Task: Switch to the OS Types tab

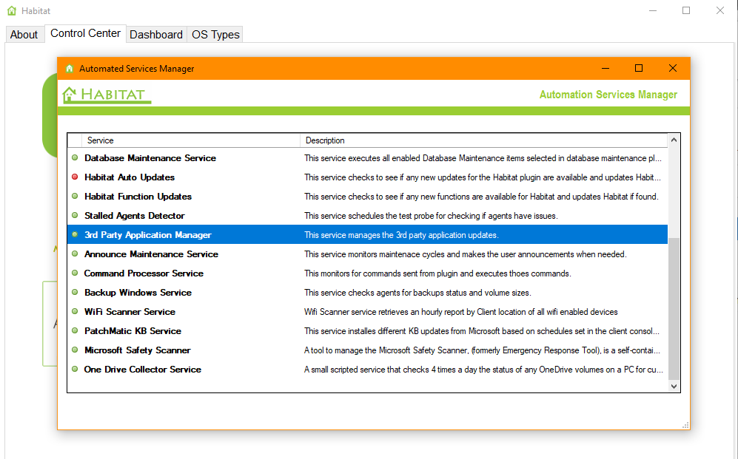Action: point(215,34)
